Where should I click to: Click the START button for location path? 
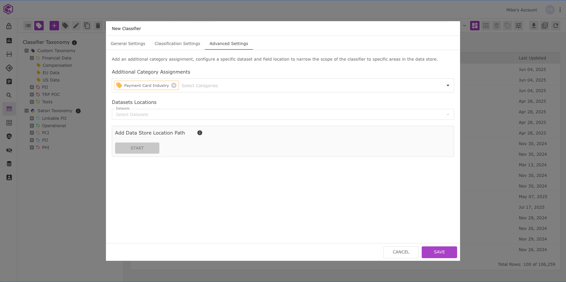coord(137,148)
